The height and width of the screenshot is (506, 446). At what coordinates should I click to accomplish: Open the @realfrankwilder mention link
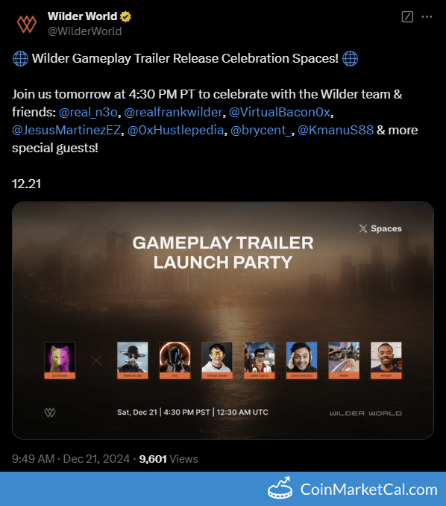click(x=173, y=112)
